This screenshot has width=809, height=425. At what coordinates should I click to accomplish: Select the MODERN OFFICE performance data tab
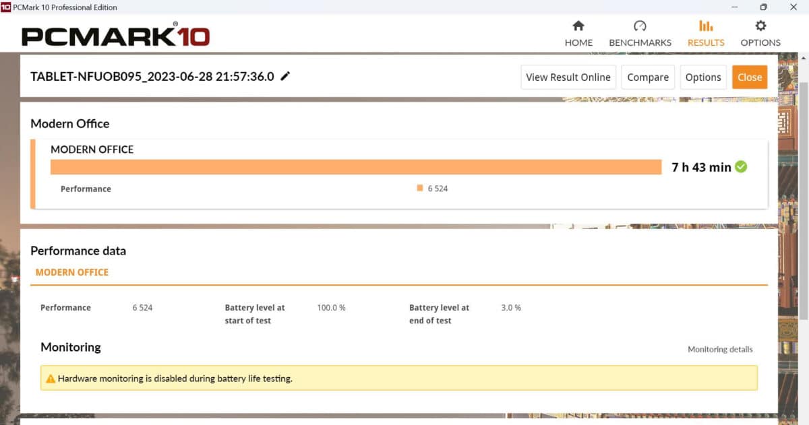pos(72,272)
